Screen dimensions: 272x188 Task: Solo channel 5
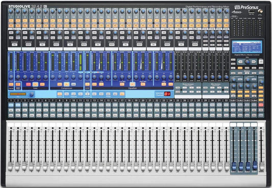39,110
